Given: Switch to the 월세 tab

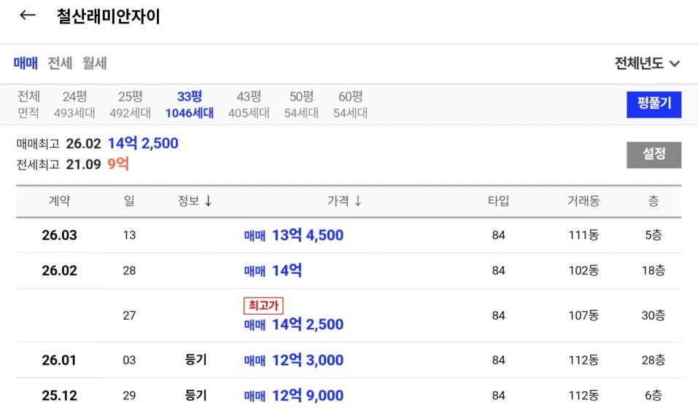Looking at the screenshot, I should click(x=95, y=63).
